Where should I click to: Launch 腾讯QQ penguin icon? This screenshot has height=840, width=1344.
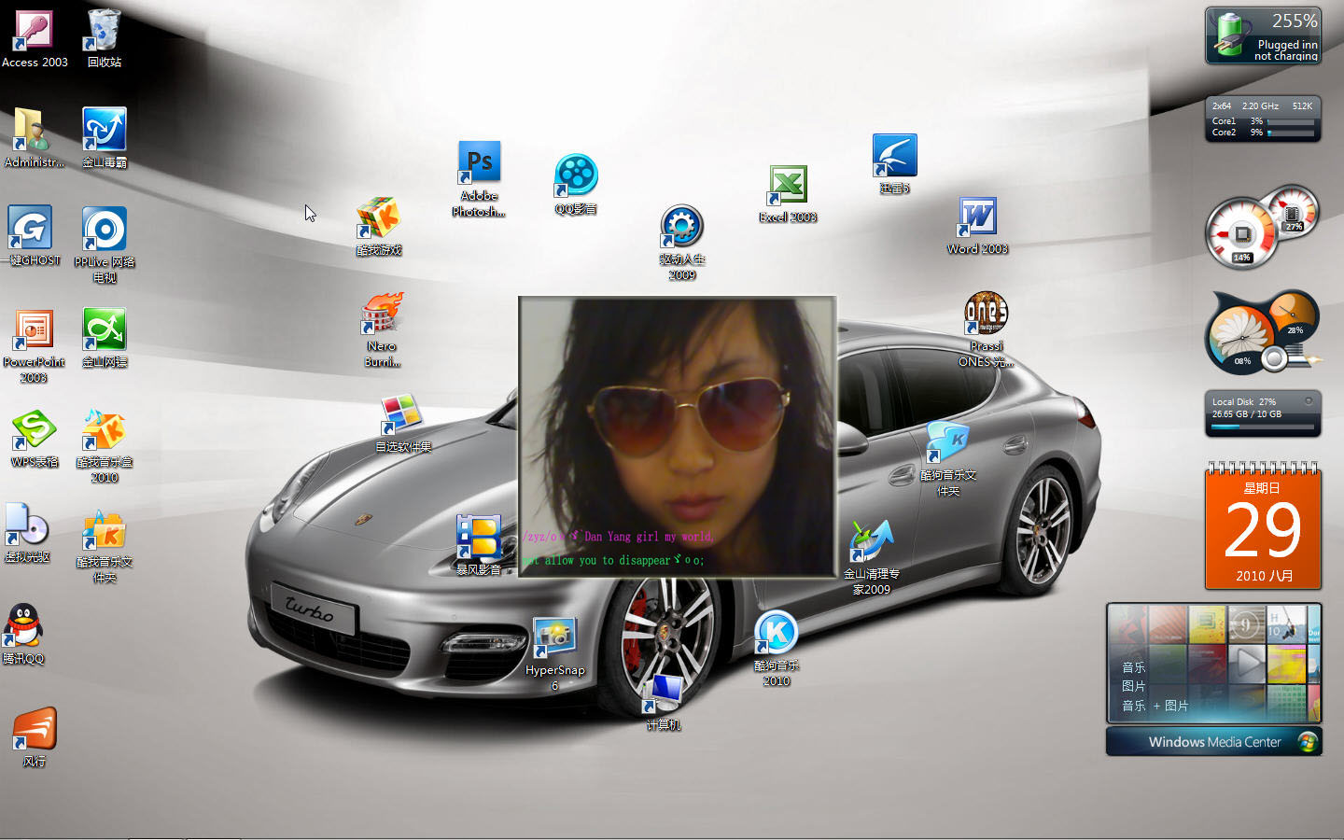coord(23,634)
